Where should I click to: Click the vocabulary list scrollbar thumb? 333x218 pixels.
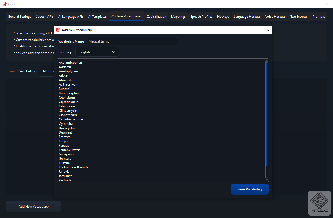pos(267,114)
